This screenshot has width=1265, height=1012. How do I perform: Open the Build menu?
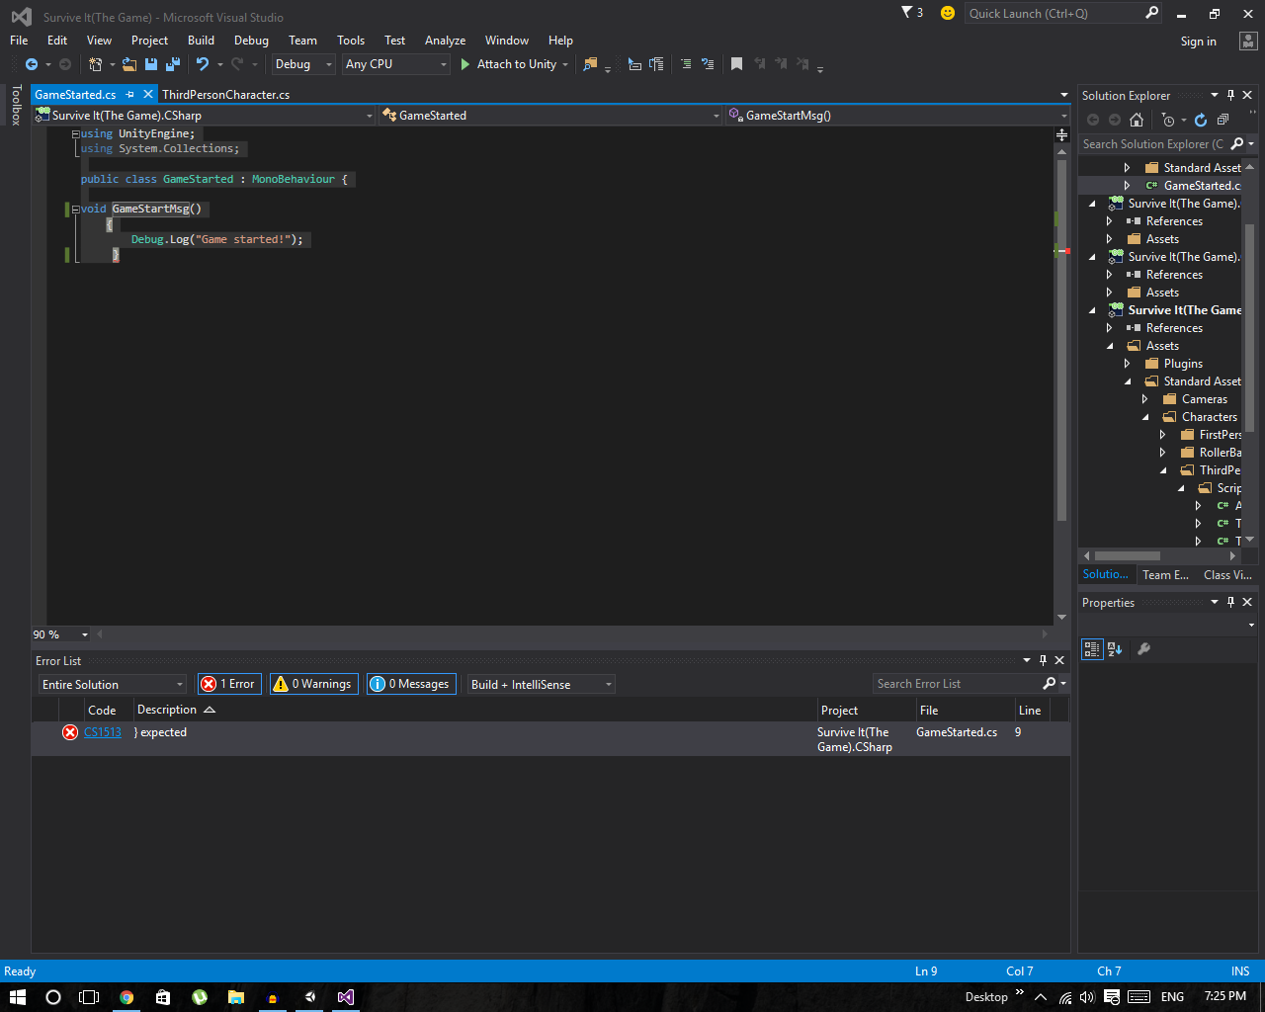tap(201, 41)
